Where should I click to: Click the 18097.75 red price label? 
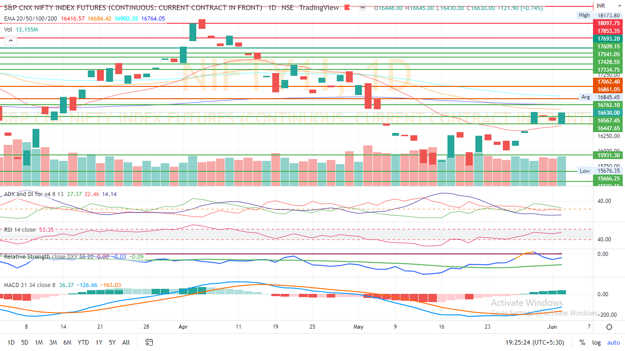point(608,22)
